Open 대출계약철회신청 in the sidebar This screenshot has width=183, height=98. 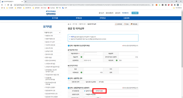click(50, 39)
